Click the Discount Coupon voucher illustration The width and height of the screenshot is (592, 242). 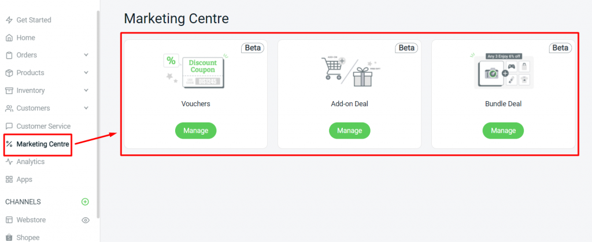pyautogui.click(x=195, y=70)
